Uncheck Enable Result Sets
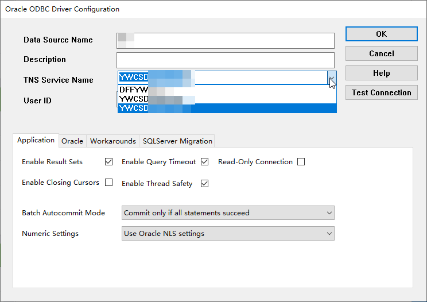The height and width of the screenshot is (302, 427). point(108,162)
